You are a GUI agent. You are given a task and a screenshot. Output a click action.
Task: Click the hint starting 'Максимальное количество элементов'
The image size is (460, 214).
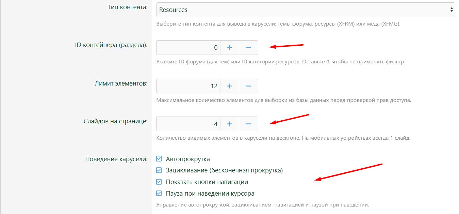coord(284,101)
